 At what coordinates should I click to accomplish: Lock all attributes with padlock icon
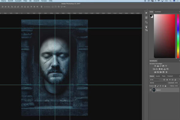(x=165, y=86)
